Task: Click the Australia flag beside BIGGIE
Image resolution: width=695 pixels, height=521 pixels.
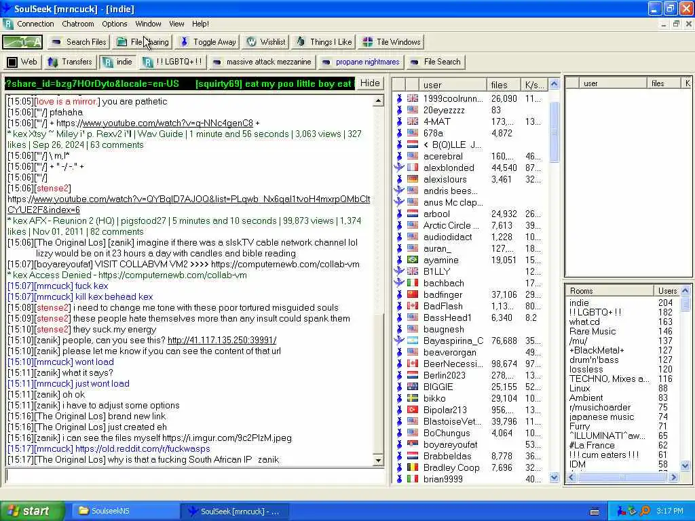Action: [413, 387]
